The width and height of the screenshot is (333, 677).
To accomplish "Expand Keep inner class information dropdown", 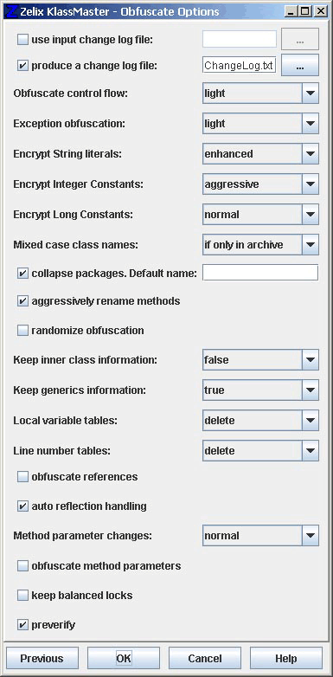I will pos(260,359).
